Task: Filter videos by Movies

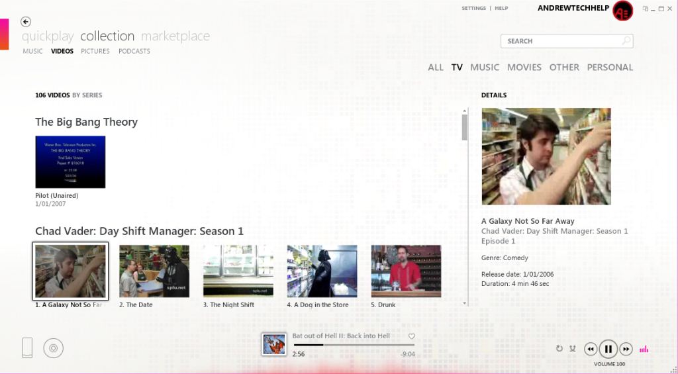Action: [524, 68]
